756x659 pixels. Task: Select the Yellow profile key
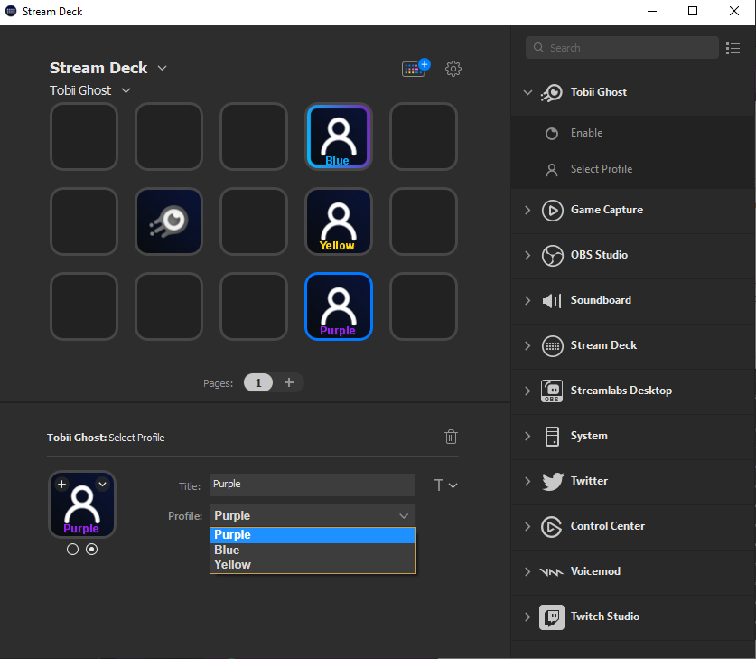click(339, 221)
